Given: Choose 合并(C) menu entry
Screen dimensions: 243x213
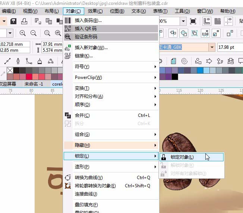Looking at the screenshot, I should (111, 115).
